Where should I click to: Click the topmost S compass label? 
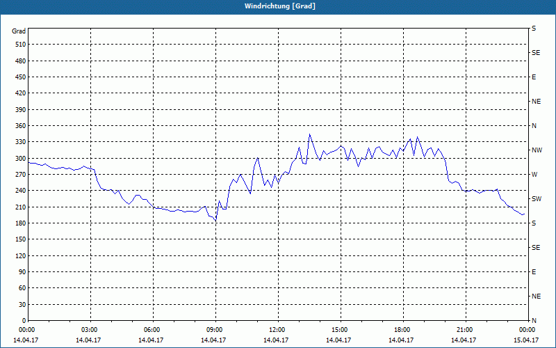click(534, 29)
